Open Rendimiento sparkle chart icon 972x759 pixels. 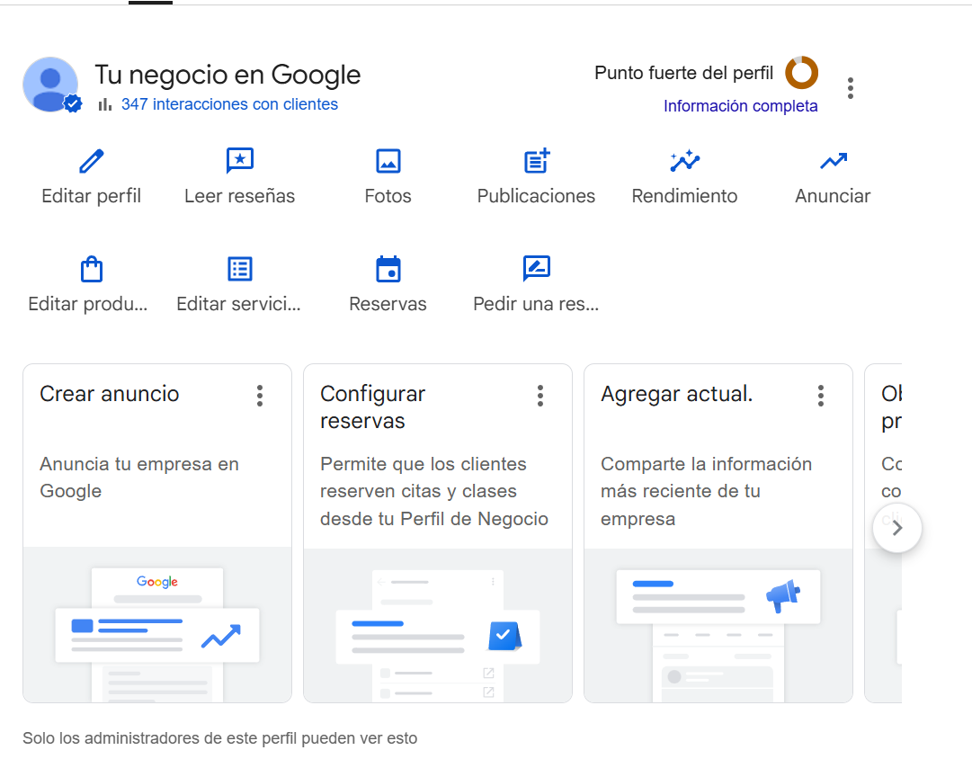click(x=684, y=162)
